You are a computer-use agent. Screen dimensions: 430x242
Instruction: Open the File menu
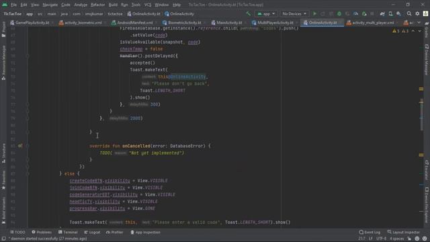(13, 5)
